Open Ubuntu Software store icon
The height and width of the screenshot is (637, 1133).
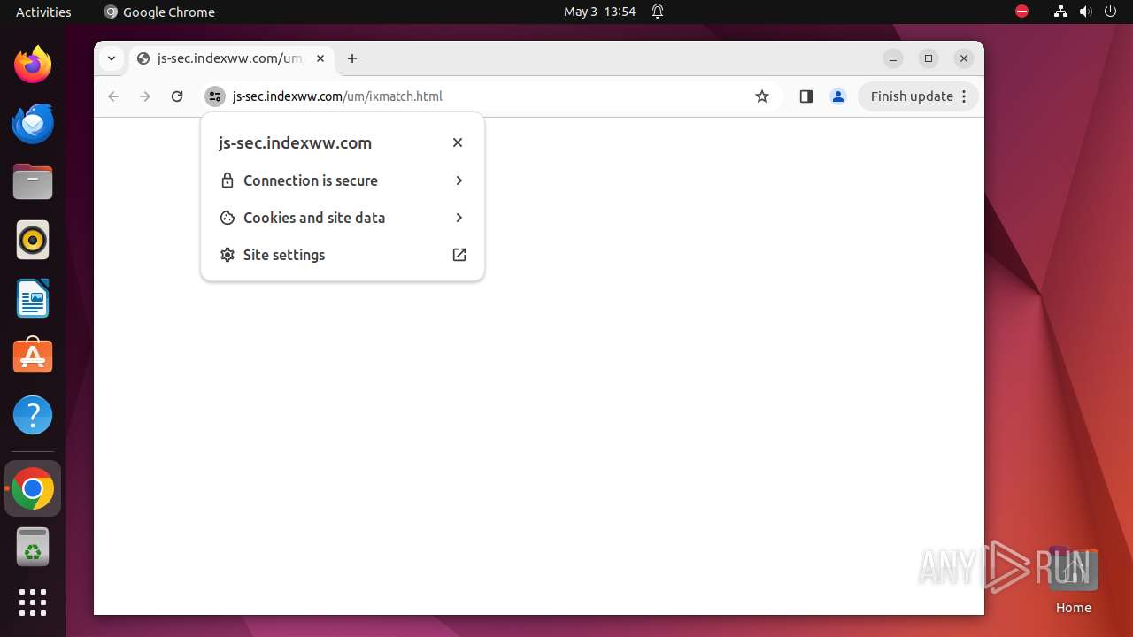pyautogui.click(x=33, y=357)
